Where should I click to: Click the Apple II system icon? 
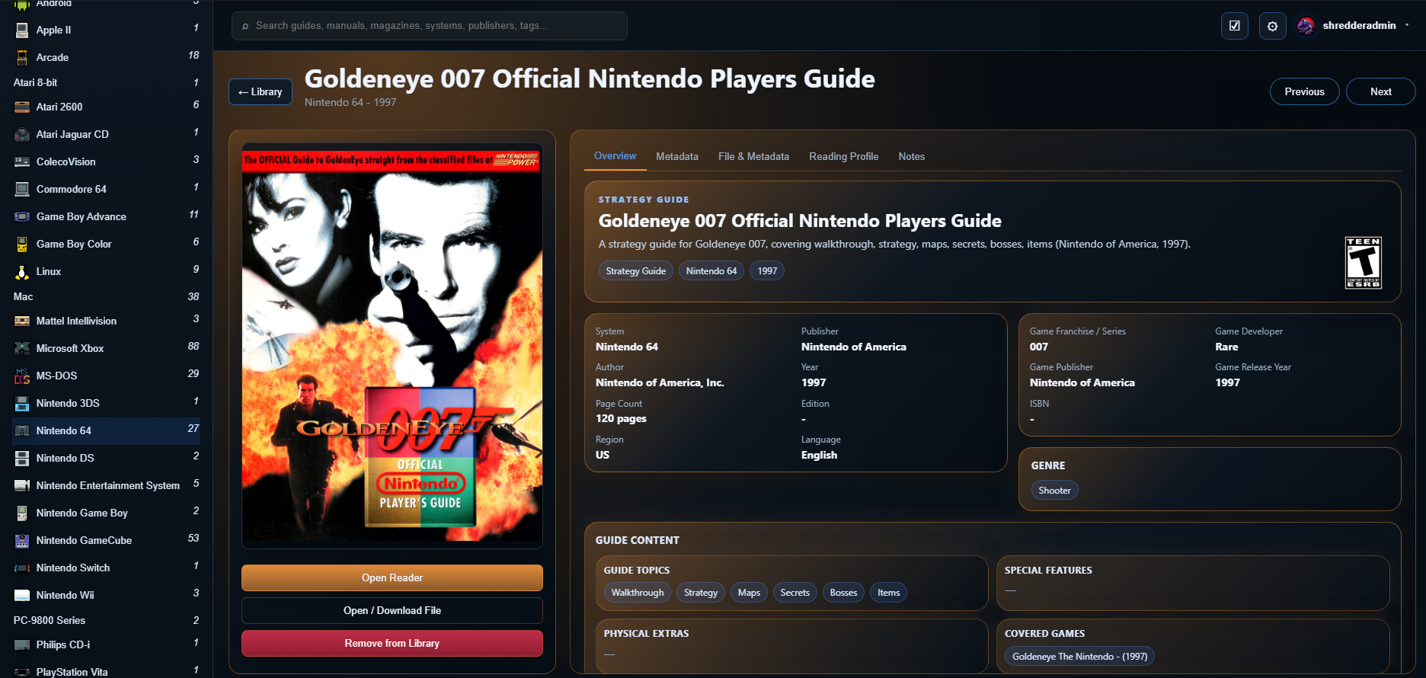22,30
